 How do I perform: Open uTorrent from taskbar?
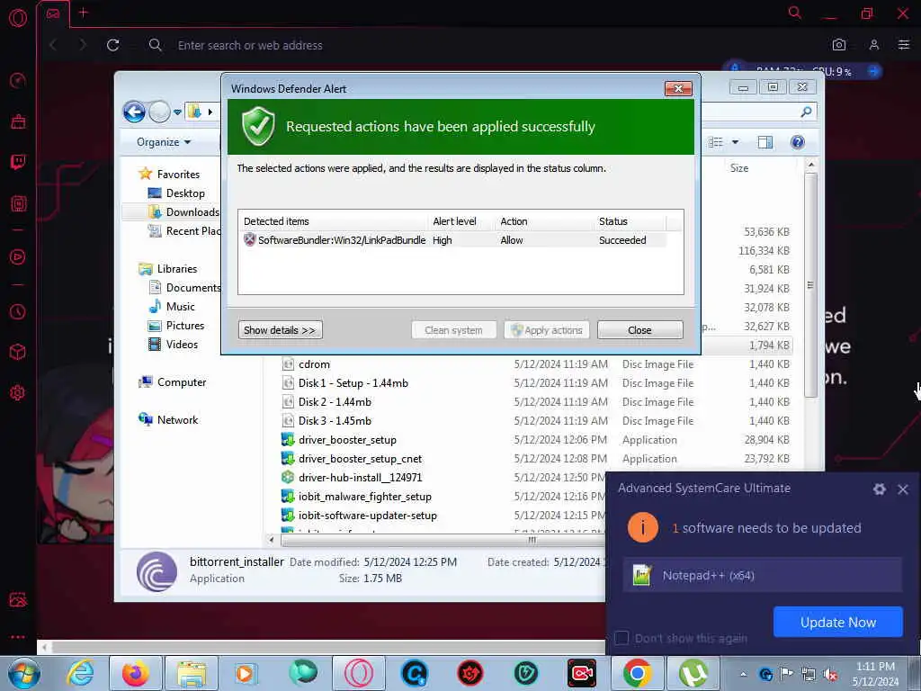(693, 673)
